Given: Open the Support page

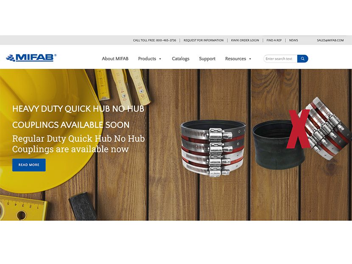Looking at the screenshot, I should click(x=207, y=59).
